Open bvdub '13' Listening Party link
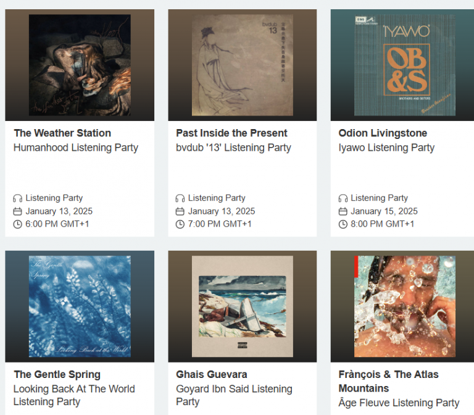This screenshot has height=415, width=474. [x=233, y=148]
